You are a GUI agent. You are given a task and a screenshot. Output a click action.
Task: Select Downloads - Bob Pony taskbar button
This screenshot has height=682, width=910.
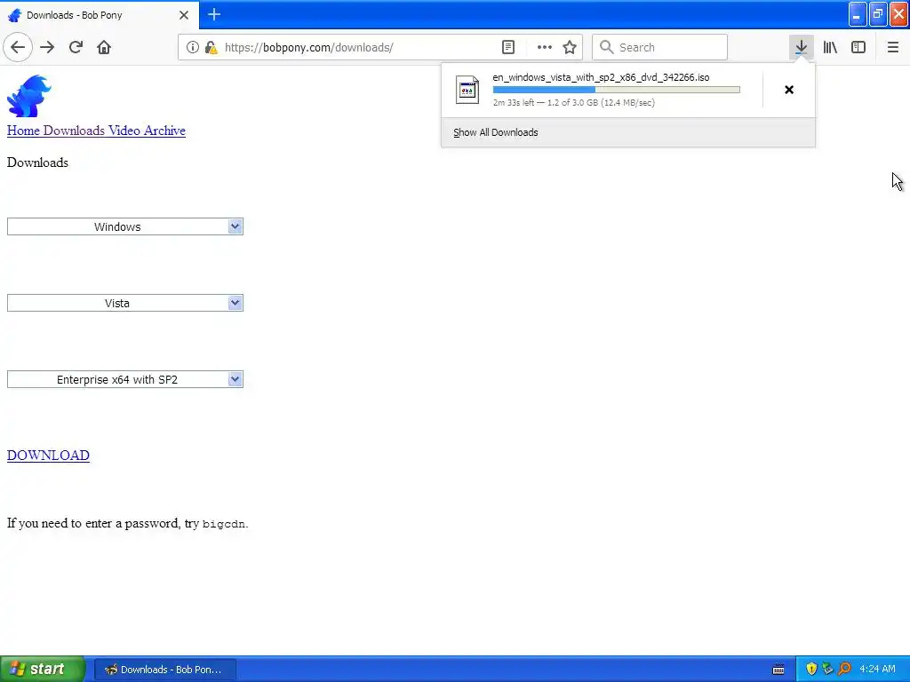click(x=164, y=670)
